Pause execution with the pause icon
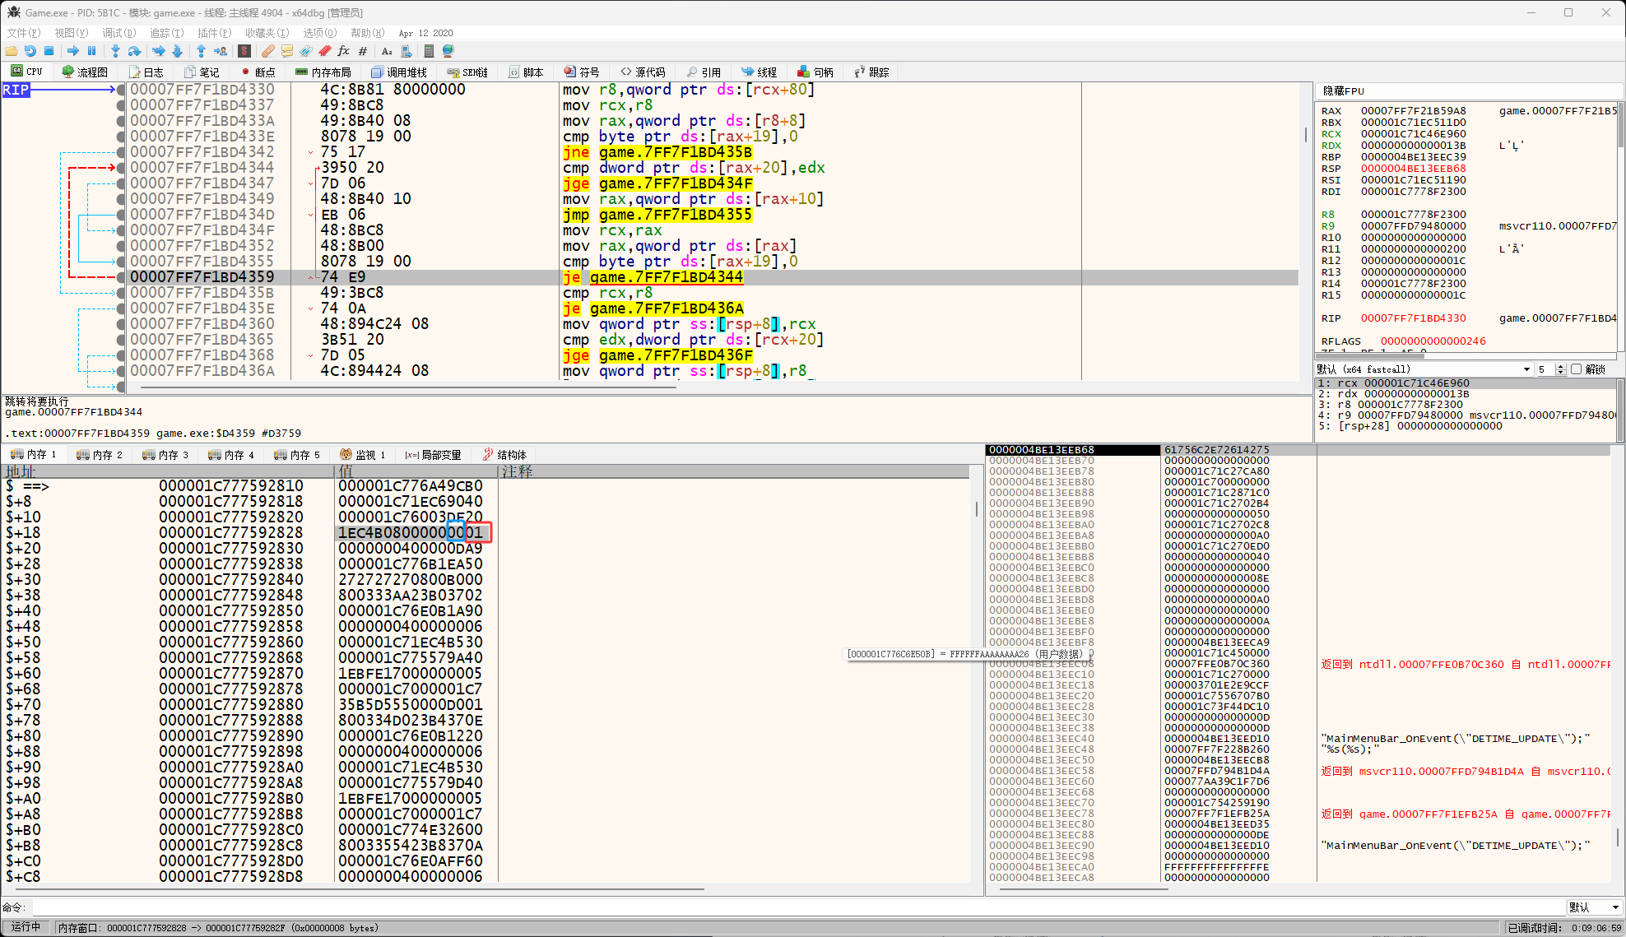Image resolution: width=1626 pixels, height=937 pixels. tap(91, 51)
